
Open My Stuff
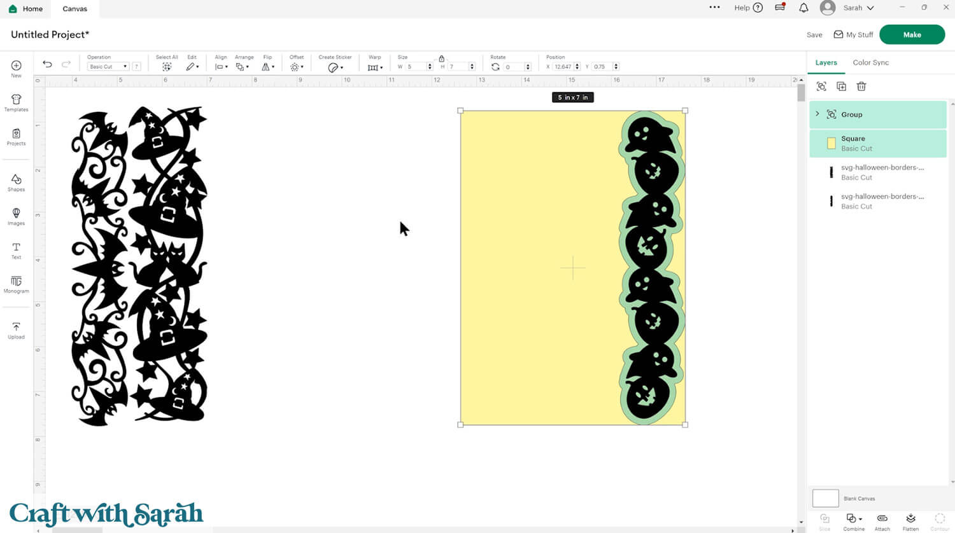click(x=853, y=35)
